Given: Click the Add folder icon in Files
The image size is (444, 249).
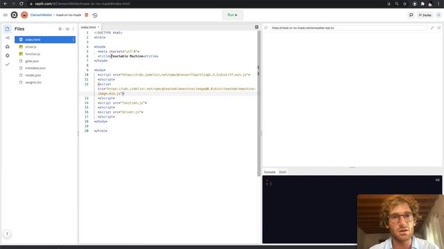Looking at the screenshot, I should (x=67, y=29).
